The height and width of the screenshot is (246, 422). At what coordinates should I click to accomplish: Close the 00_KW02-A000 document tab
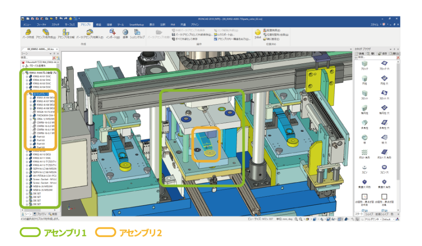tap(57, 49)
